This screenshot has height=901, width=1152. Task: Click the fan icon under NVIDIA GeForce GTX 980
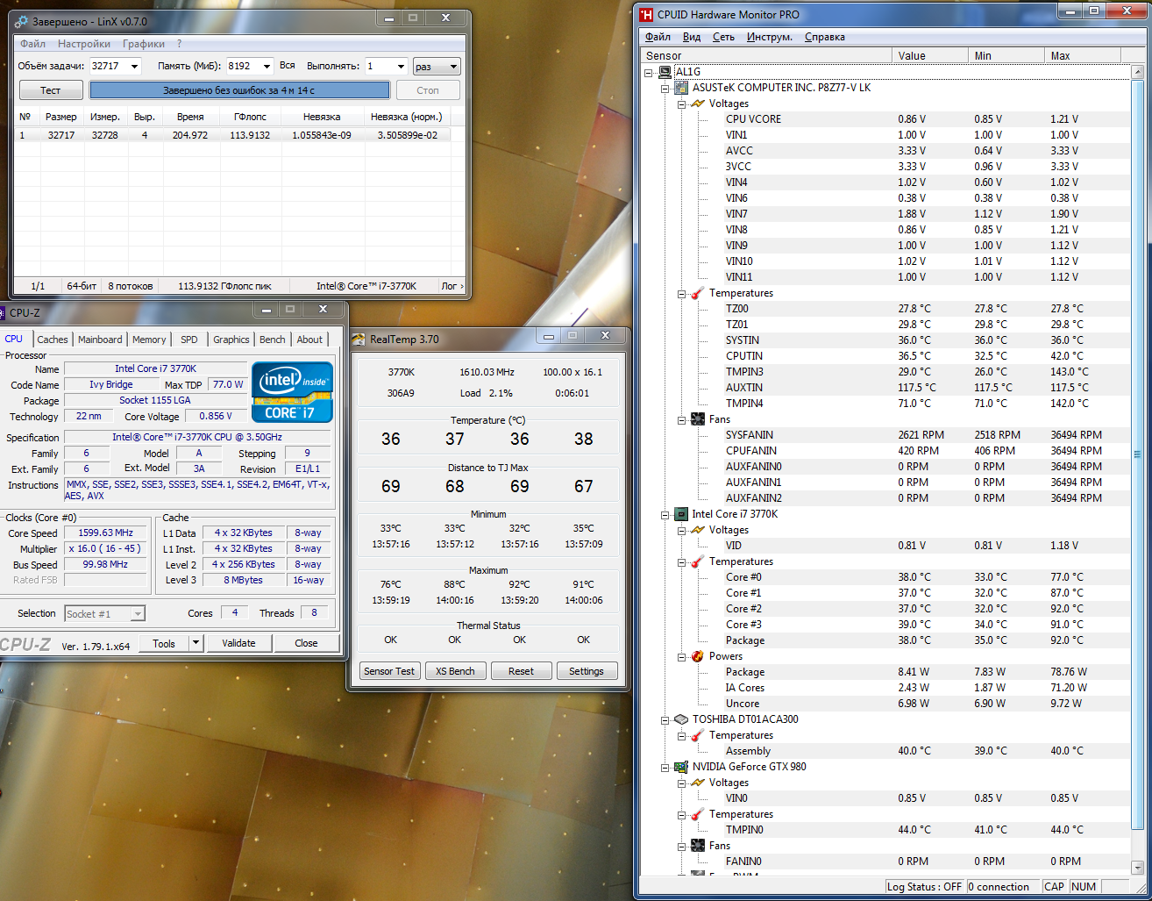click(698, 846)
